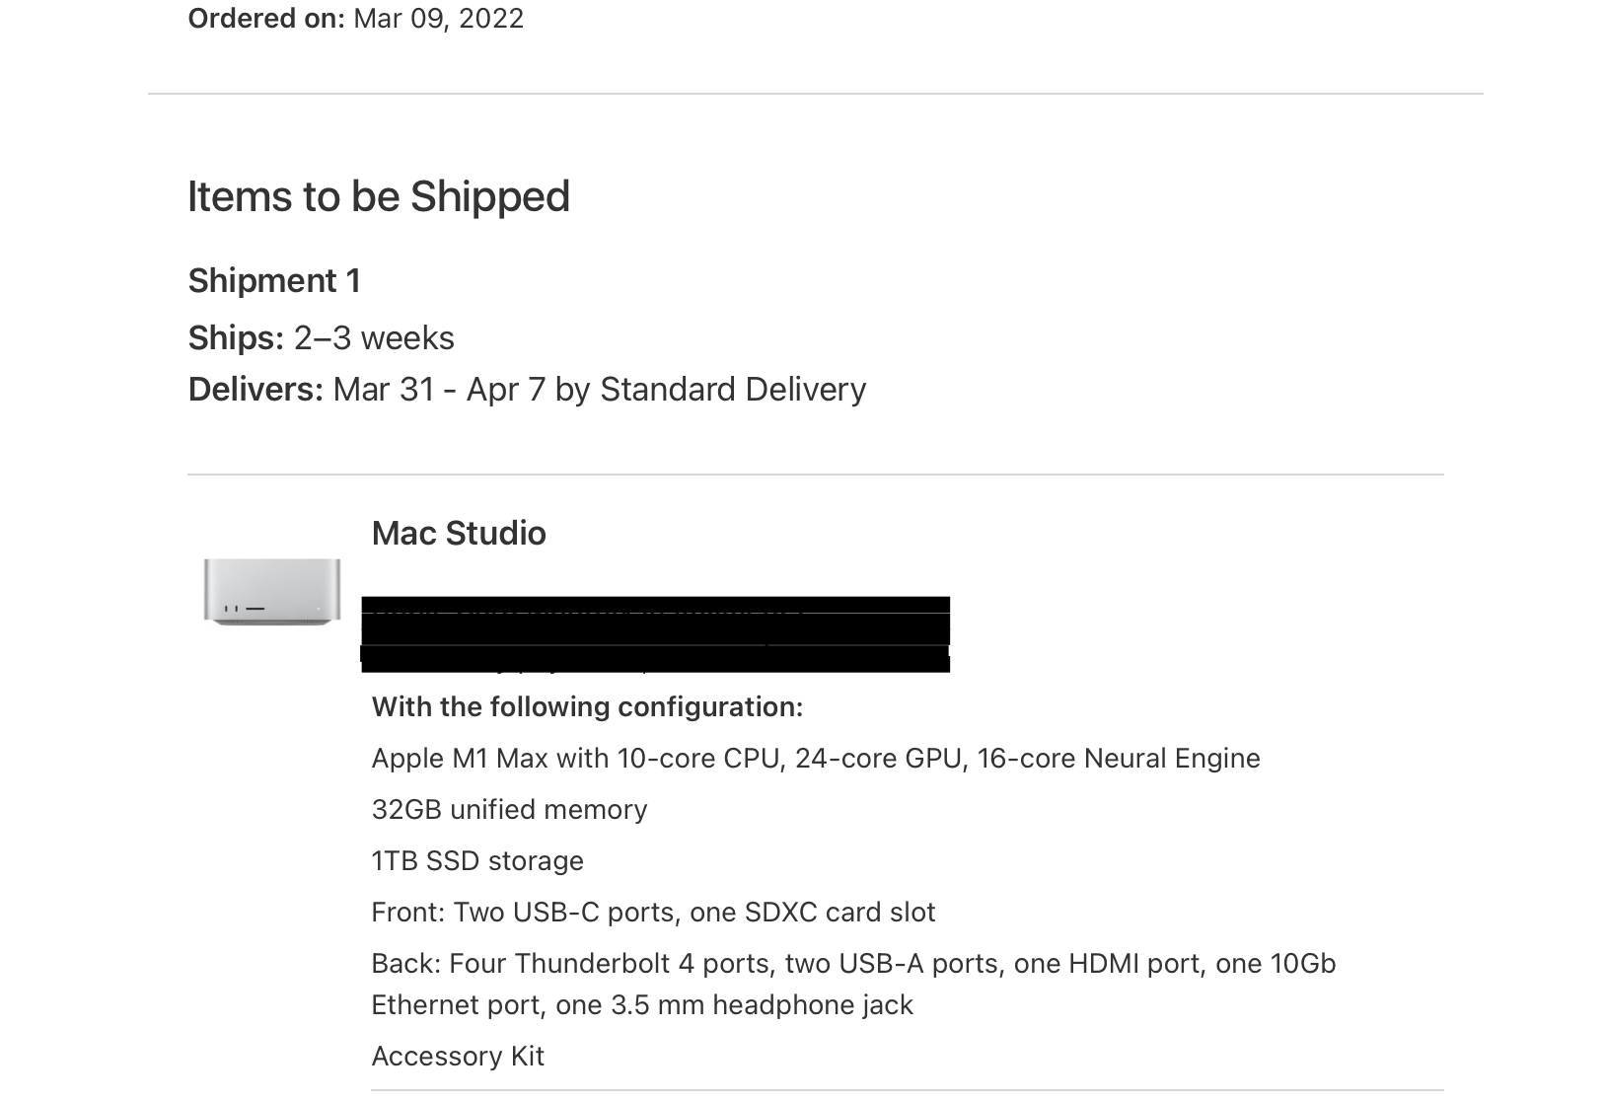Click the Mac Studio product thumbnail image
This screenshot has width=1604, height=1101.
point(271,591)
